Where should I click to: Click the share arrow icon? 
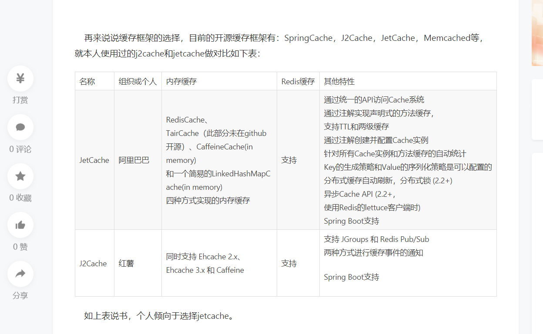point(20,274)
